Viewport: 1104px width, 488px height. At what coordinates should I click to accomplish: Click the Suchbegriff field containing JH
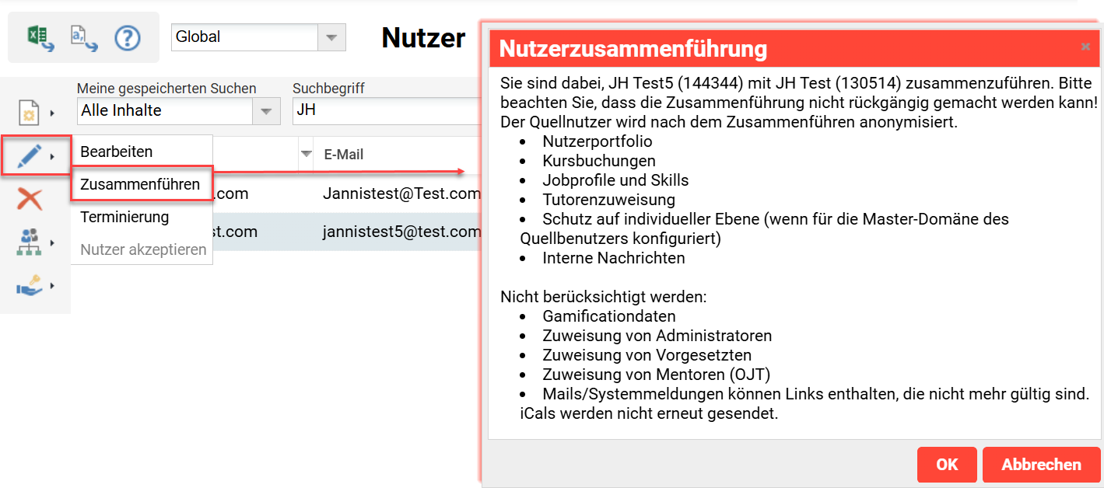coord(385,110)
